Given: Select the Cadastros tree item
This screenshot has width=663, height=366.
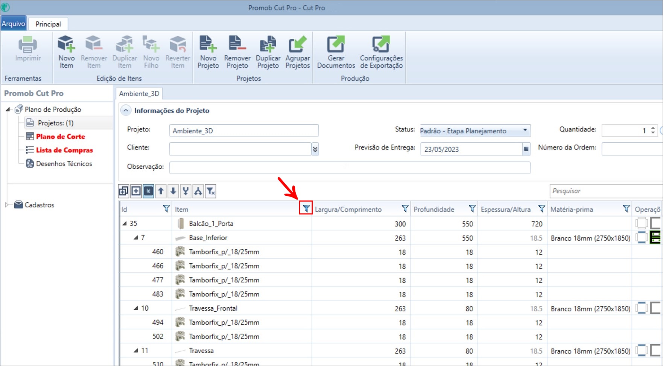Looking at the screenshot, I should pos(39,205).
